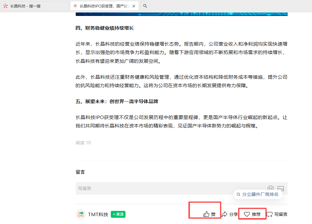The height and width of the screenshot is (224, 312).
Task: Share the article via 分享 arrow
Action: (230, 214)
